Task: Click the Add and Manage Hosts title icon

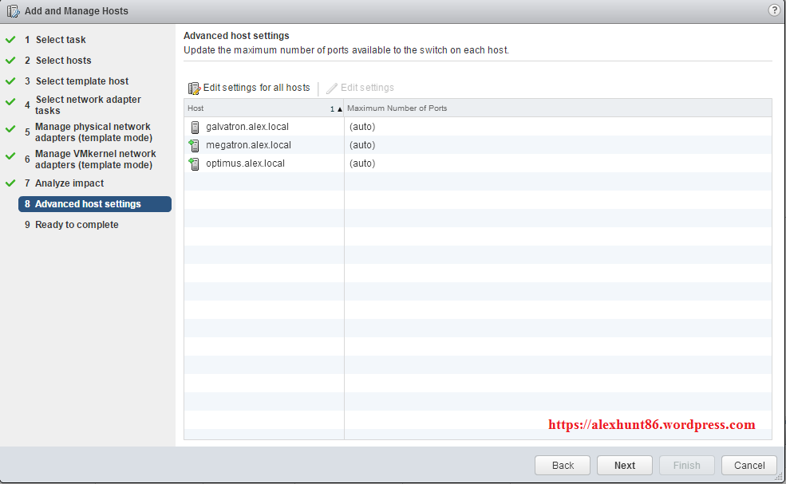Action: coord(13,11)
